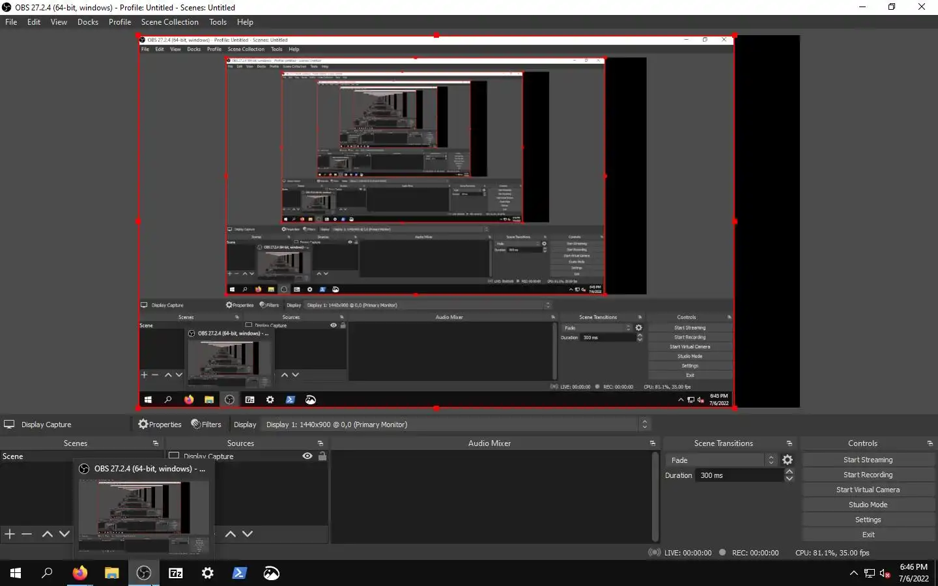The width and height of the screenshot is (938, 586).
Task: Click the Audio Mixer vertical scrollbar
Action: (x=655, y=497)
